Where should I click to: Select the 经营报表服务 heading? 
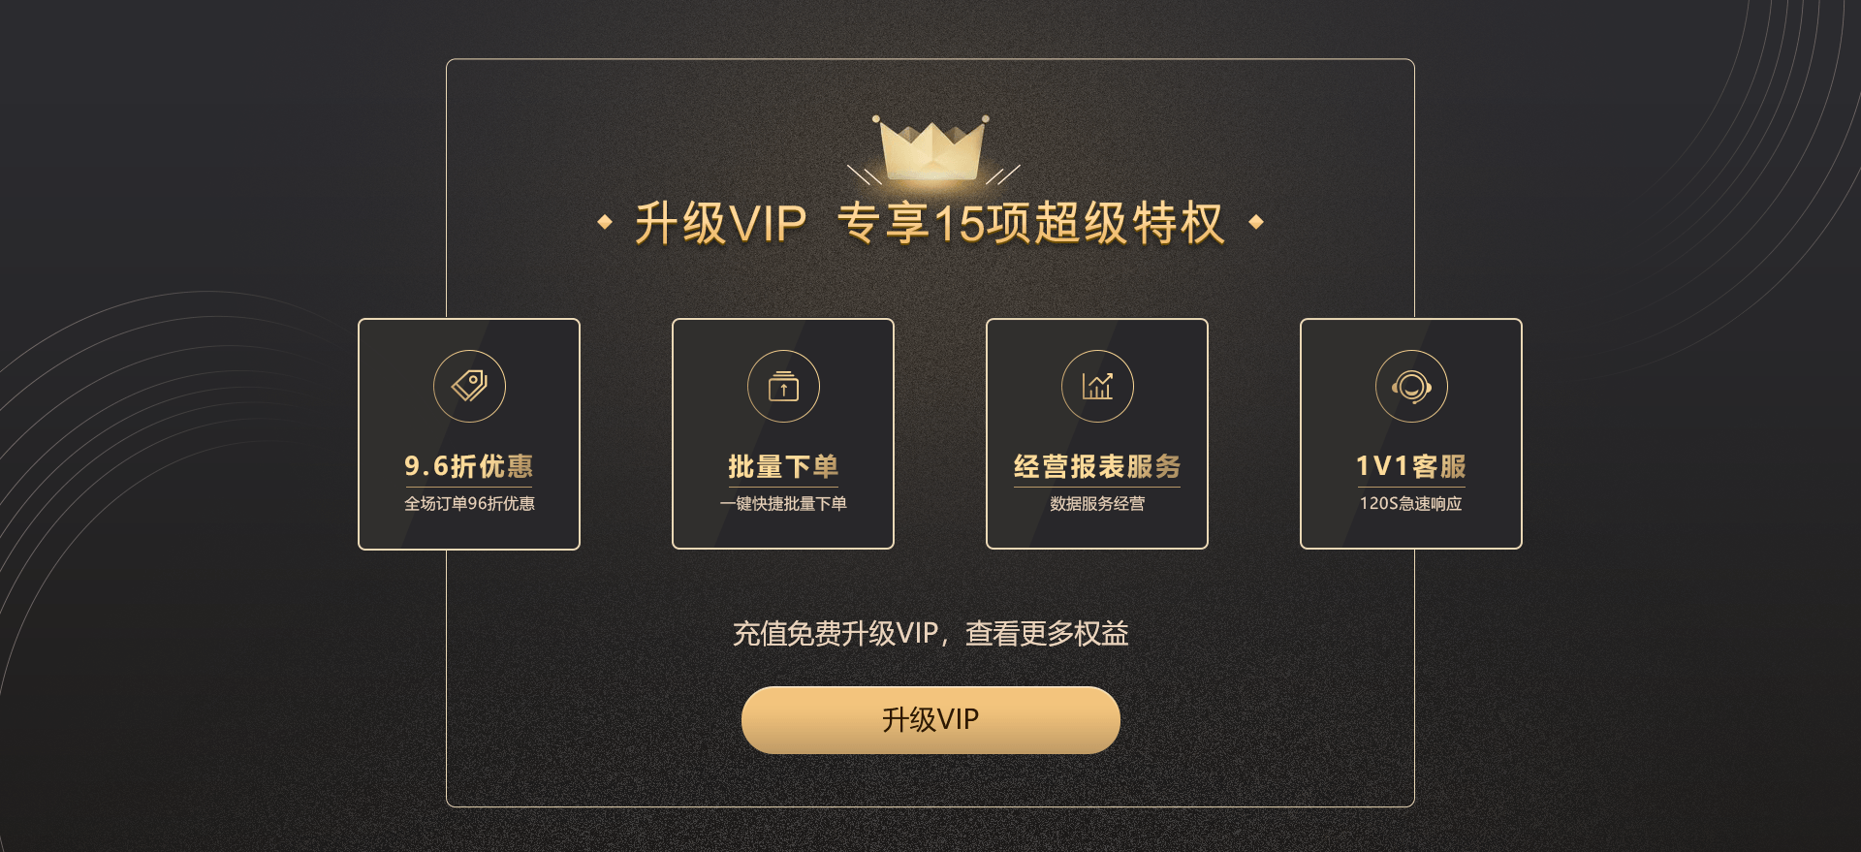point(1097,466)
